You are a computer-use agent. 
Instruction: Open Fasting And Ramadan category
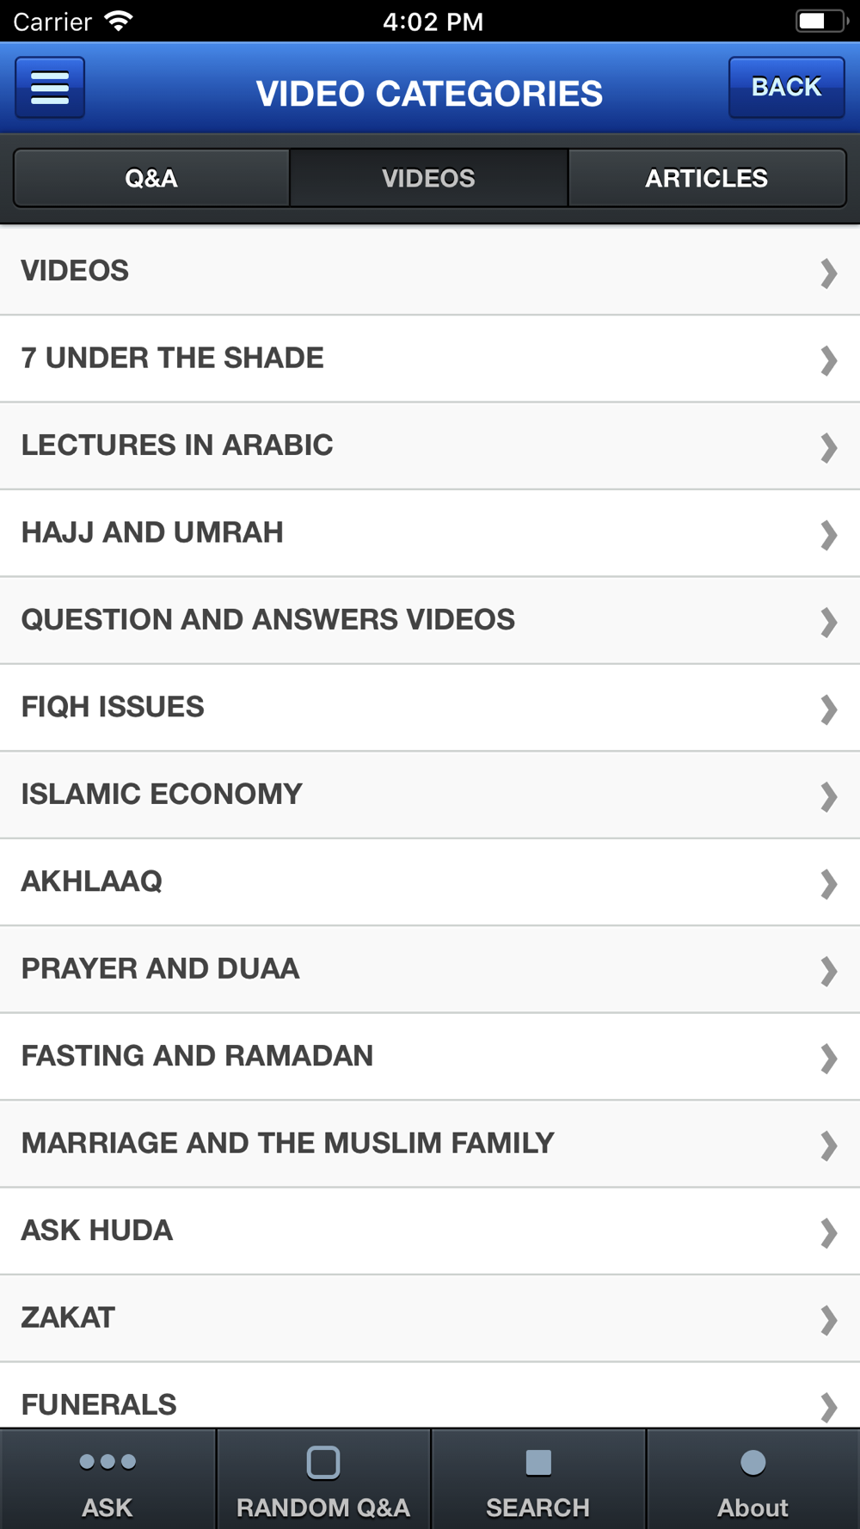click(430, 1056)
